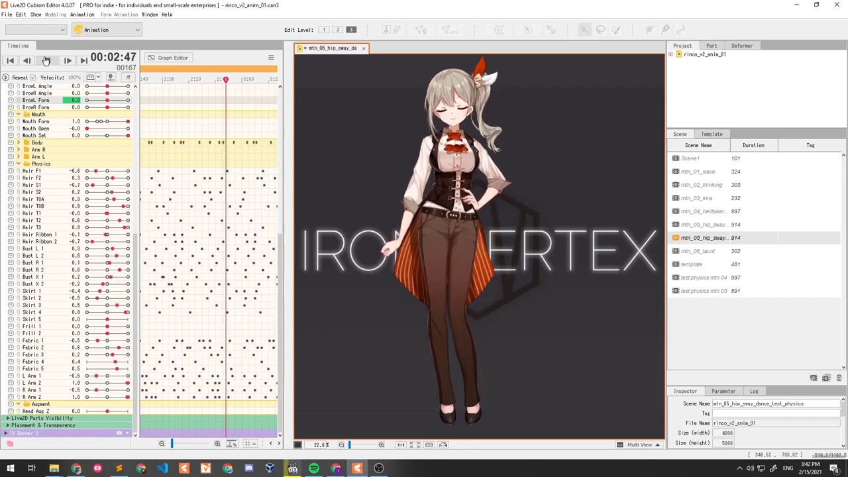This screenshot has height=477, width=848.
Task: Step forward one frame in the timeline
Action: (68, 60)
